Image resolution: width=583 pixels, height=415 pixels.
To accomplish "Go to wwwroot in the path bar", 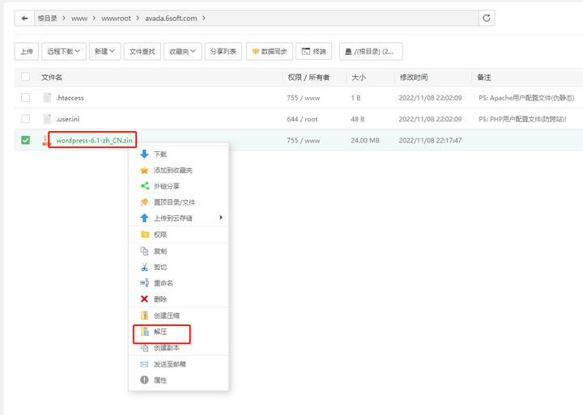I will pyautogui.click(x=116, y=19).
